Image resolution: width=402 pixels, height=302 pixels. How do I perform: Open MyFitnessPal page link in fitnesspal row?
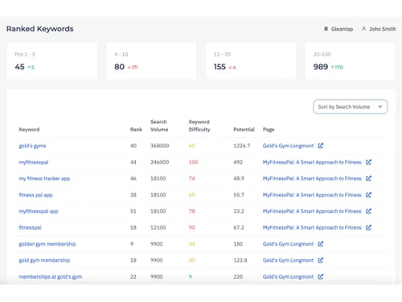tap(312, 228)
